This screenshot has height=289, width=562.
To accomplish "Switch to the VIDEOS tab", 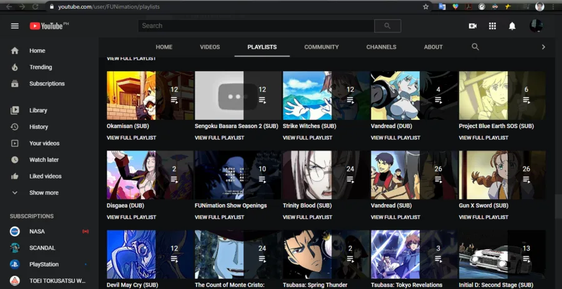I will click(210, 47).
